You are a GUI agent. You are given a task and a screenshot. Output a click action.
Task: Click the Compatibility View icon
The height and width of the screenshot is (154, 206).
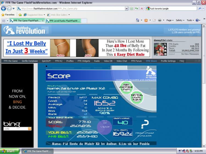click(x=131, y=9)
